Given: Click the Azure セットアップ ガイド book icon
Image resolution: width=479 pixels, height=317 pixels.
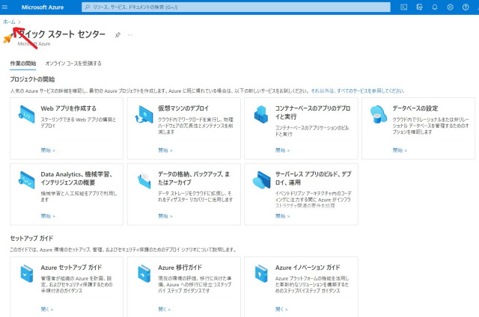Looking at the screenshot, I should 27,274.
